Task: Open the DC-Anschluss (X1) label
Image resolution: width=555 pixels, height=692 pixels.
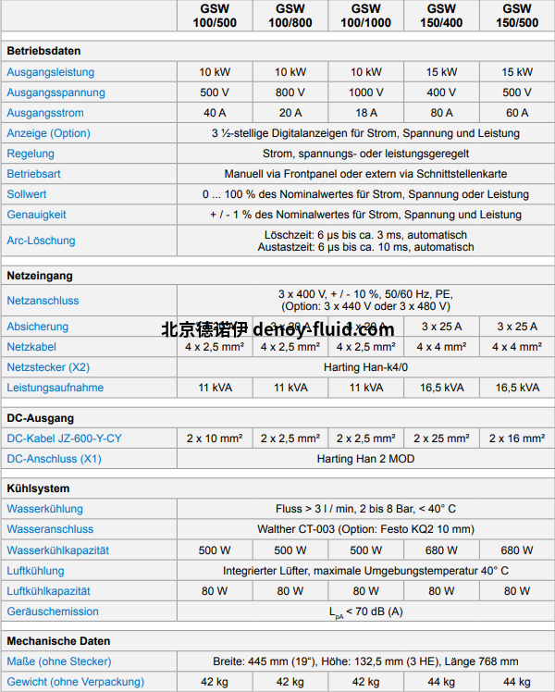Action: click(54, 459)
